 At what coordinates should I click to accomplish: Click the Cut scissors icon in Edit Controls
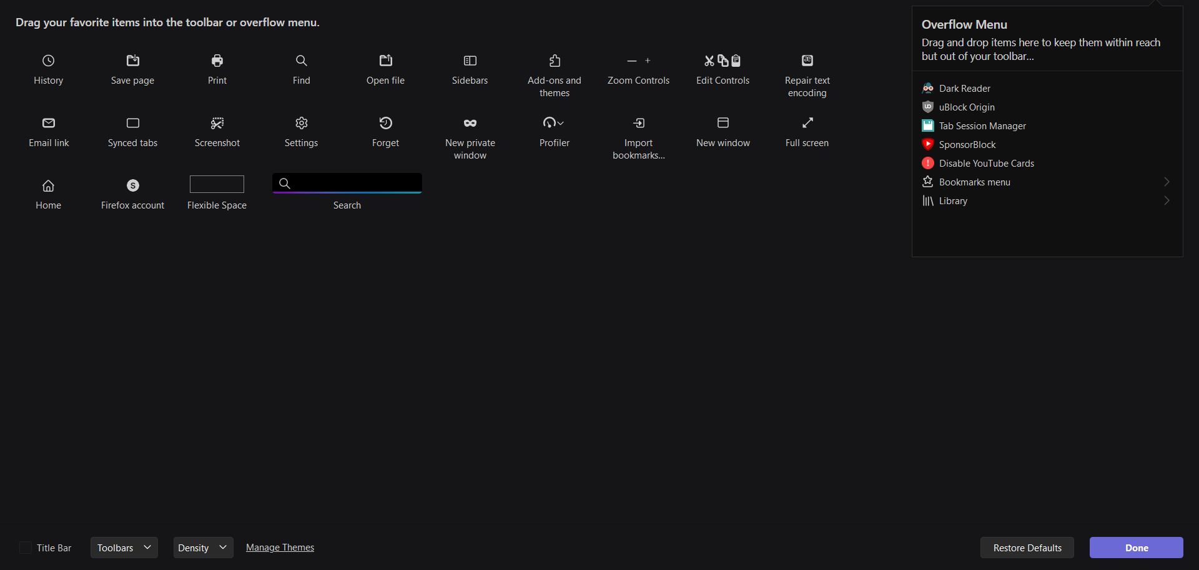click(x=709, y=61)
